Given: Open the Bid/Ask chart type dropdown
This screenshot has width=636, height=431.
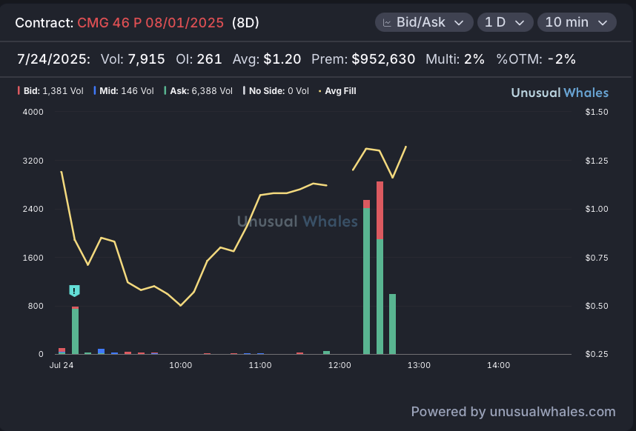Looking at the screenshot, I should coord(424,22).
